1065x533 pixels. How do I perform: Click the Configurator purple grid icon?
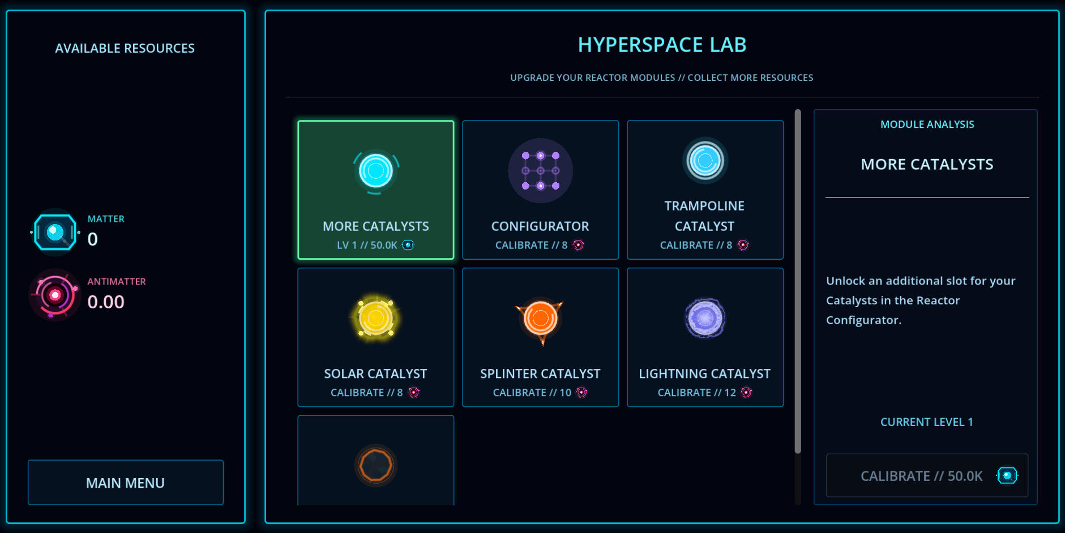(541, 171)
